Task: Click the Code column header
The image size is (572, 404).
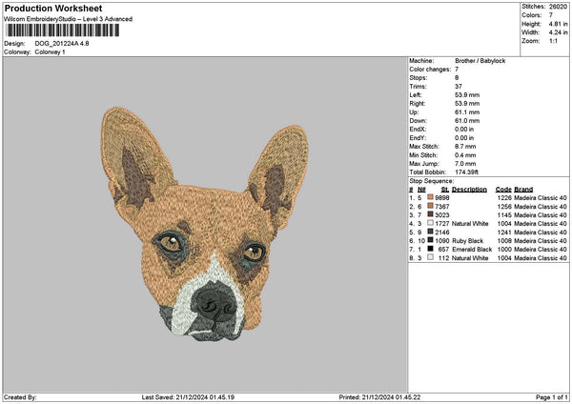Action: pos(503,189)
